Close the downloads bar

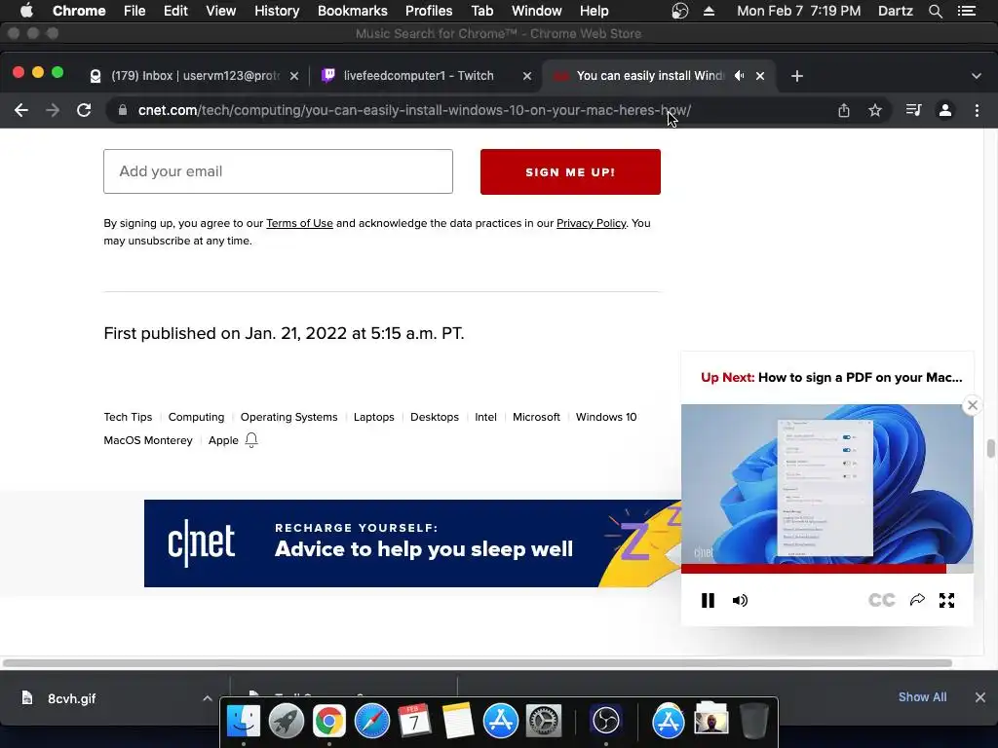(980, 697)
